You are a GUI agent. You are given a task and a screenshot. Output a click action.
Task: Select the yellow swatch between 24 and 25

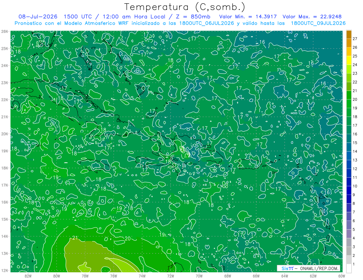[349, 60]
